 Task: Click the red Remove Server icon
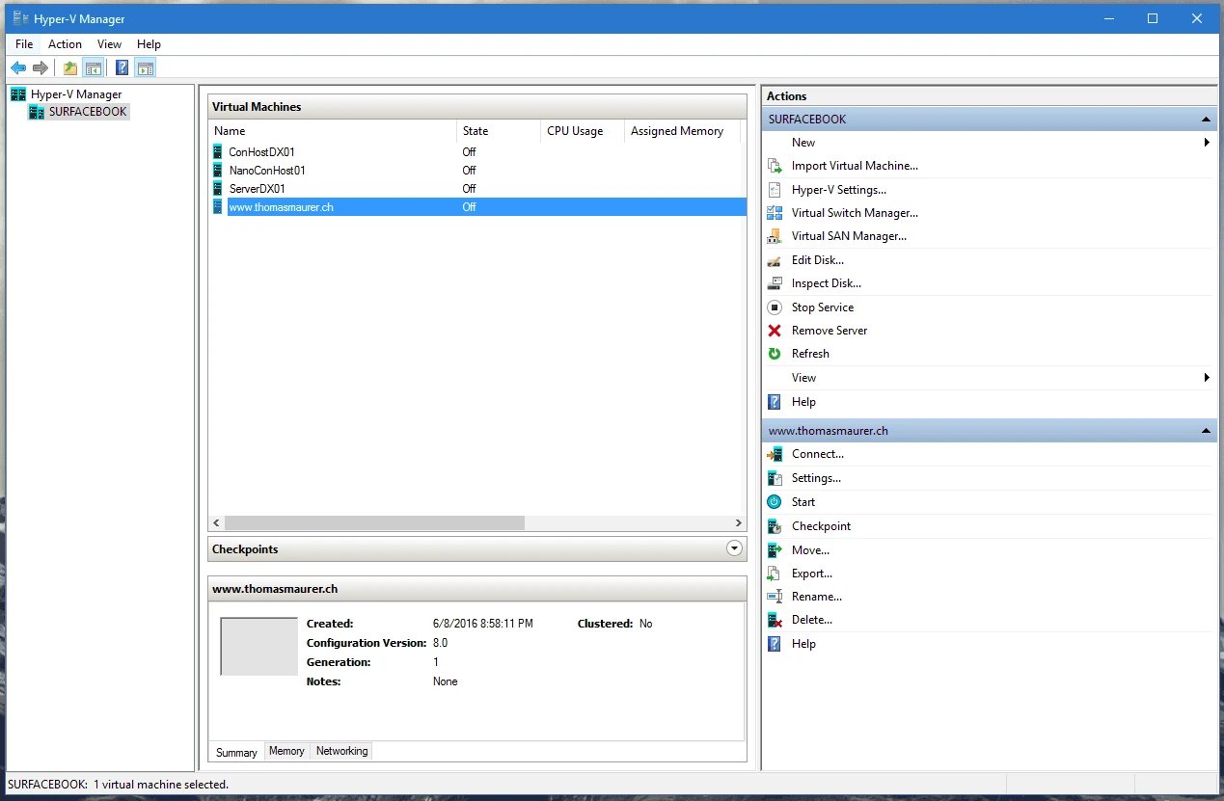point(775,331)
